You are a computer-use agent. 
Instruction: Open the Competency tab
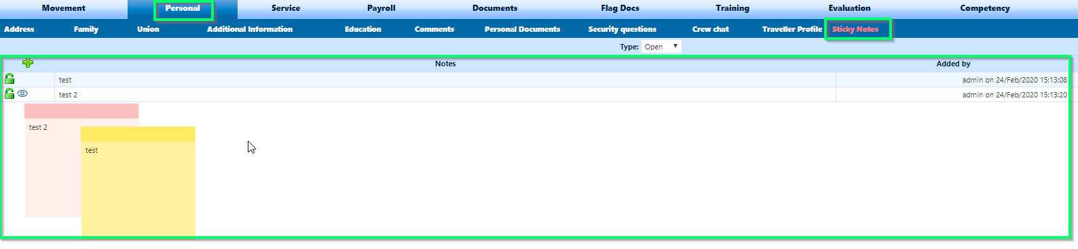(x=985, y=8)
